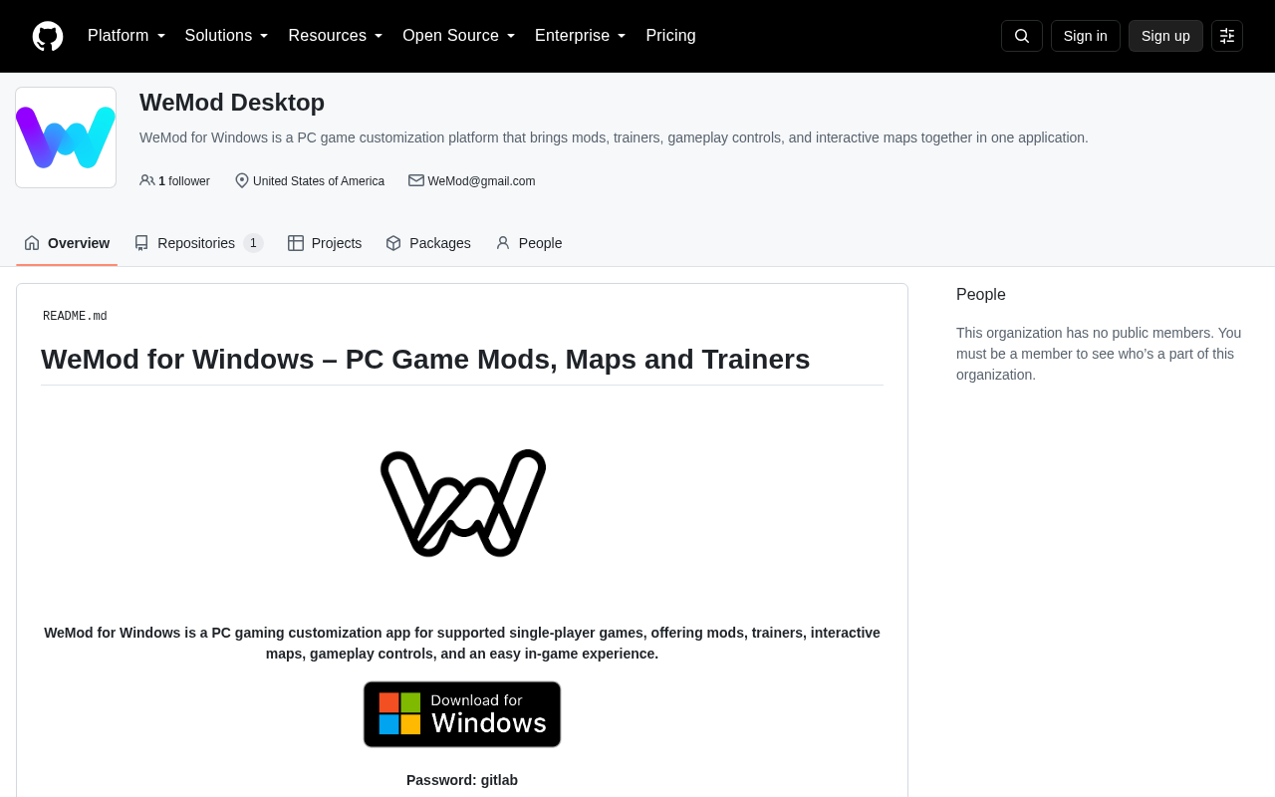1275x797 pixels.
Task: Click the email envelope icon
Action: pos(416,180)
